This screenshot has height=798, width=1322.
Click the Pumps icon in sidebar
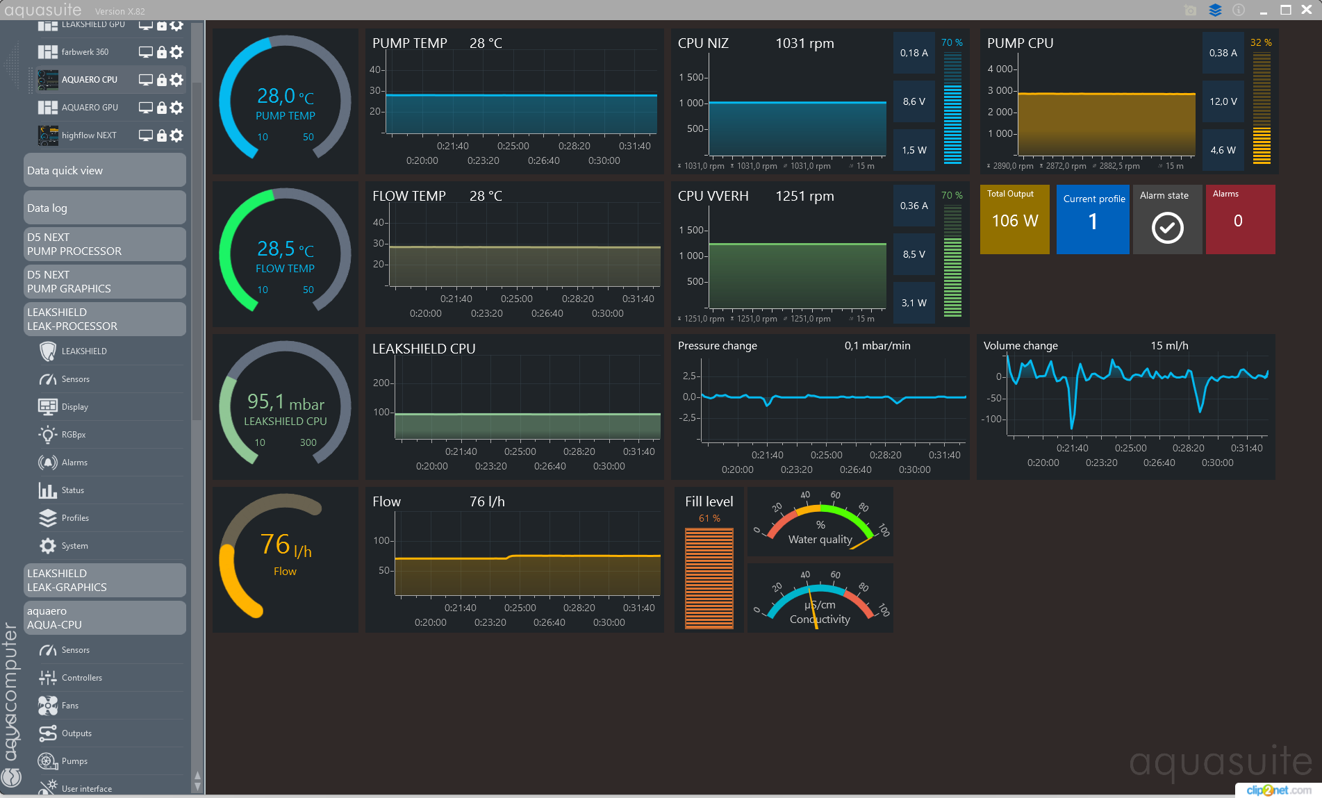(x=48, y=761)
